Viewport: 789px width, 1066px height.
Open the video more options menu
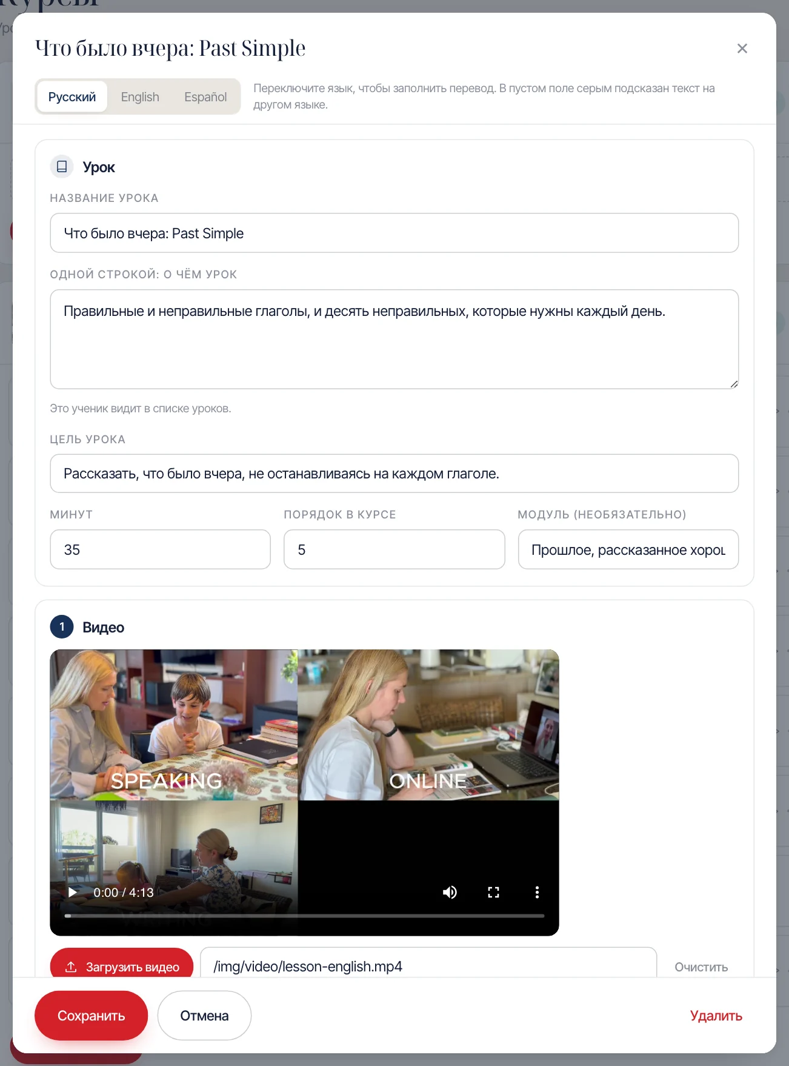537,892
